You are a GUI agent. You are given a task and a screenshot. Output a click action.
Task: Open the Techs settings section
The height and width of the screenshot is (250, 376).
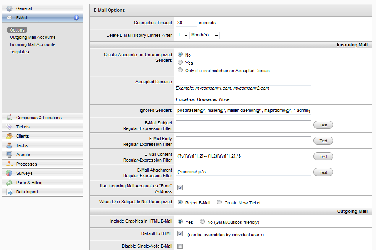pyautogui.click(x=42, y=145)
